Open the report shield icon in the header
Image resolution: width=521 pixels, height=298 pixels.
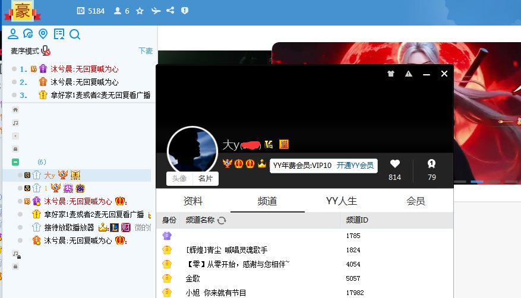click(185, 11)
